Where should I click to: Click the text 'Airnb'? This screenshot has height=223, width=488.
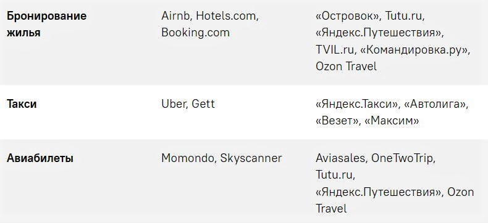(x=175, y=16)
